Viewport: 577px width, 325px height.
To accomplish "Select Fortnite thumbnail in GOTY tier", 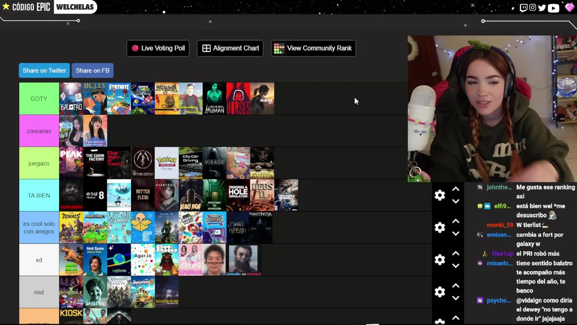I will pyautogui.click(x=119, y=98).
